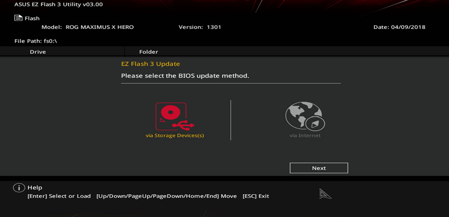Click the 'EZ Flash 3 Update' heading

(151, 64)
